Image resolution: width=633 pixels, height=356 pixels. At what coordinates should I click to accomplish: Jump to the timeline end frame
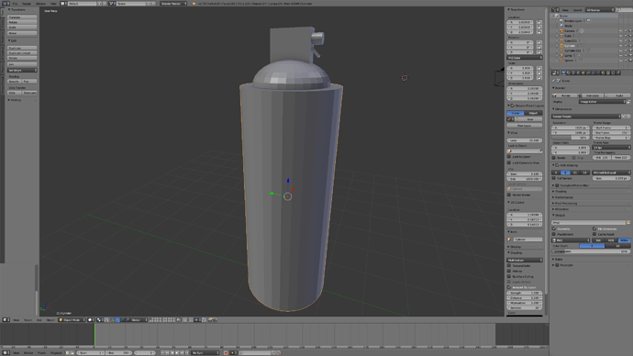(187, 352)
